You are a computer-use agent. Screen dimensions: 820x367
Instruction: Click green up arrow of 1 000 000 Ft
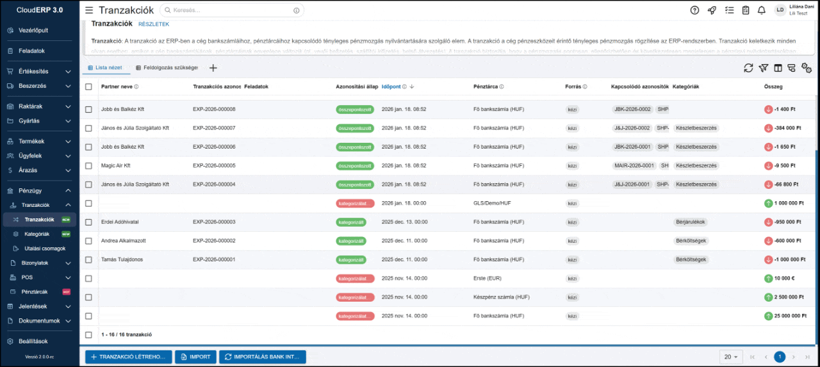tap(769, 203)
